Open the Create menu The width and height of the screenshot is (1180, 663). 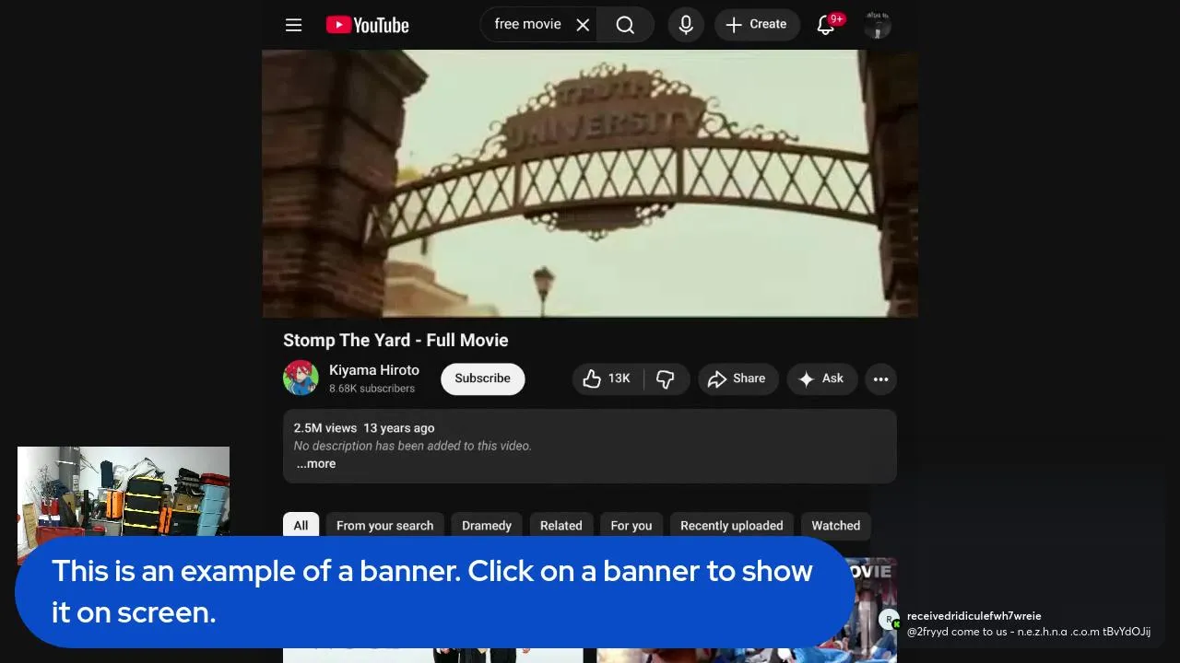(756, 25)
